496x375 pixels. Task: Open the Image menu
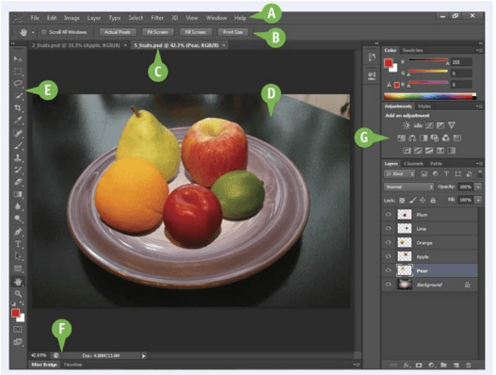click(72, 18)
